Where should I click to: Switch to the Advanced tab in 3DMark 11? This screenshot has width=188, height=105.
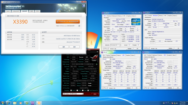click(x=16, y=11)
